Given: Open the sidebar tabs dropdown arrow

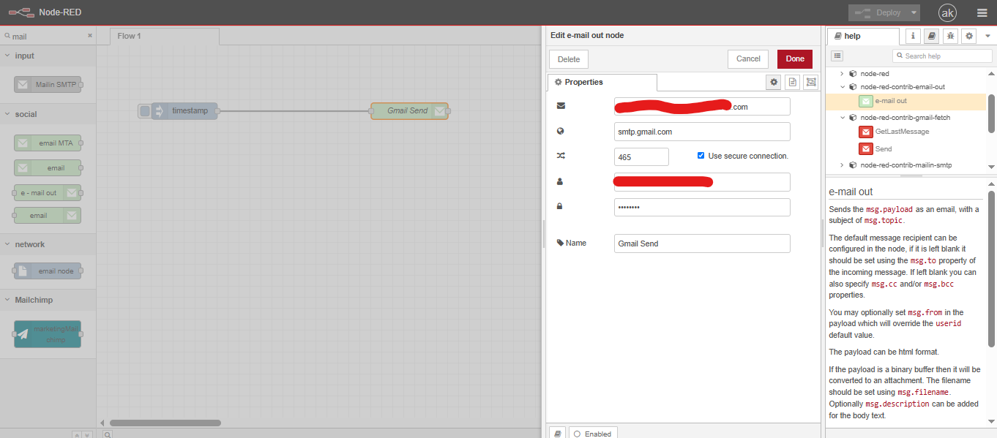Looking at the screenshot, I should (x=987, y=35).
